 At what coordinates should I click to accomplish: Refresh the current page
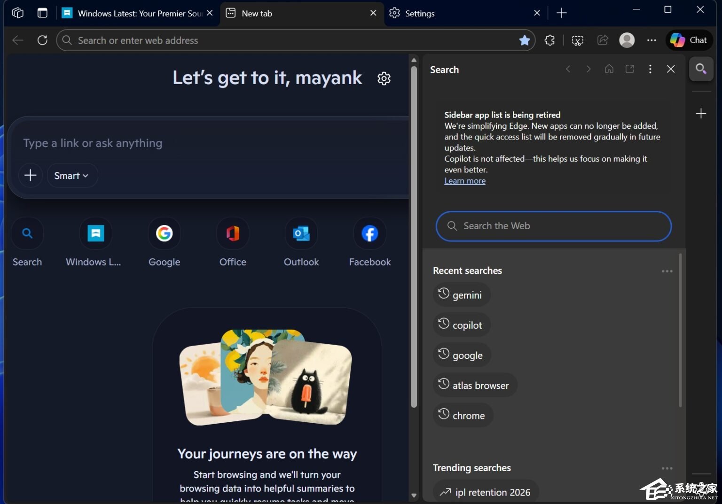click(42, 40)
